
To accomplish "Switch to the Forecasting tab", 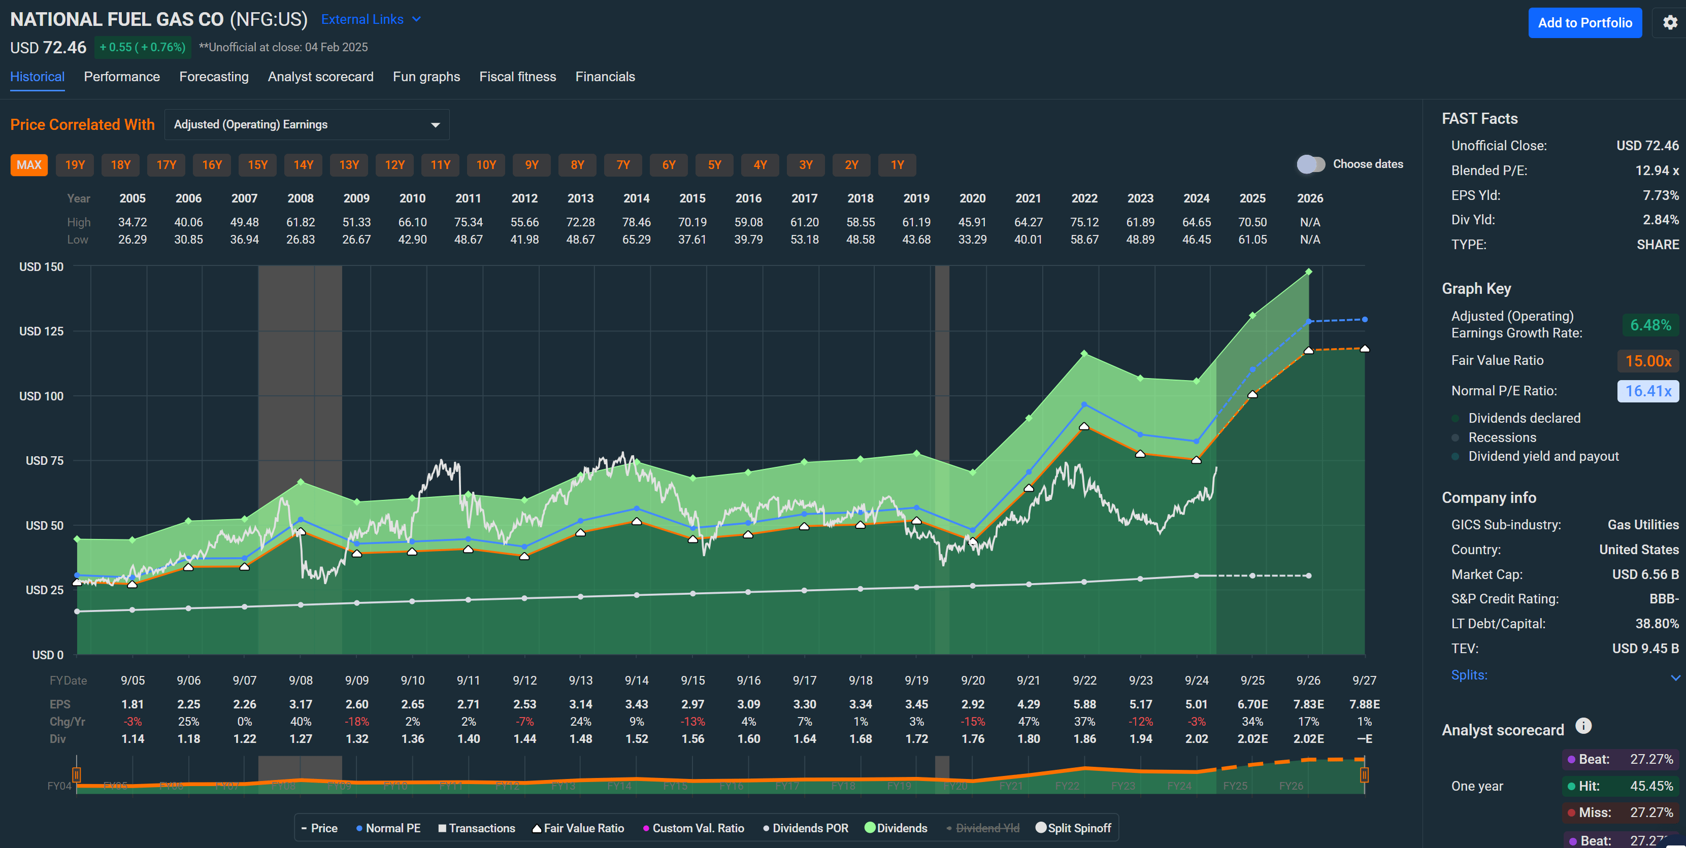I will pyautogui.click(x=214, y=77).
